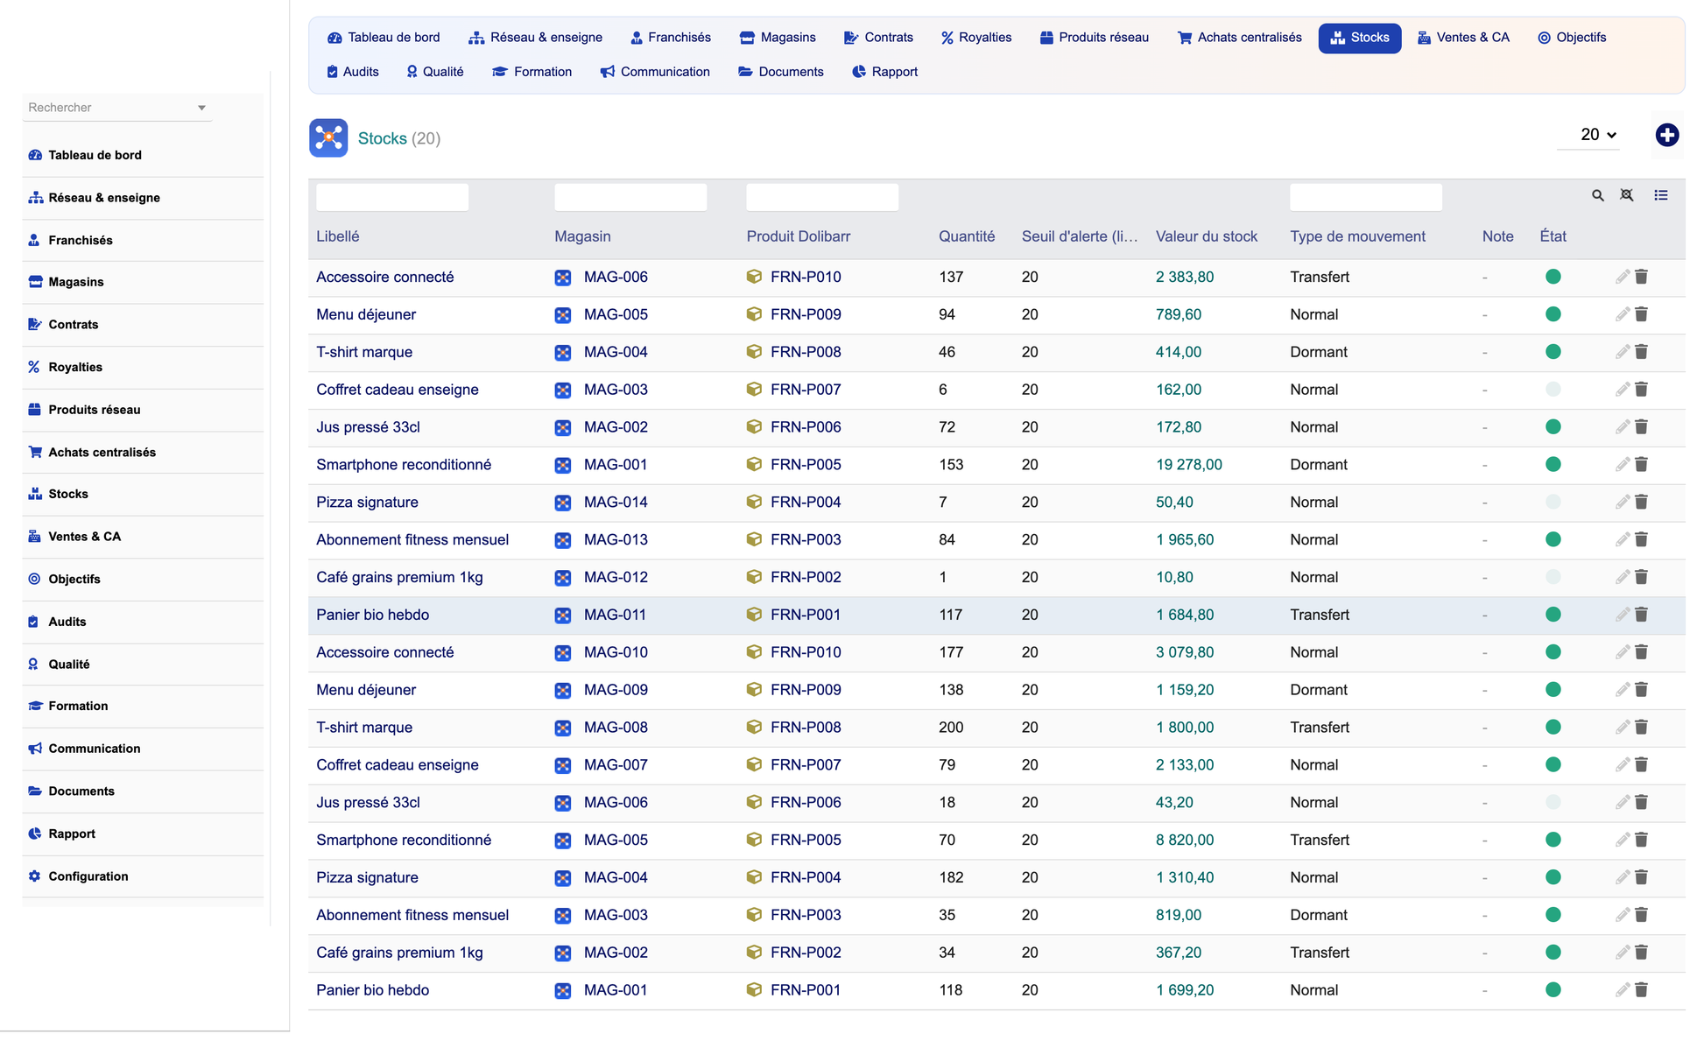Click the Libellé filter input field
The image size is (1704, 1055).
[392, 197]
